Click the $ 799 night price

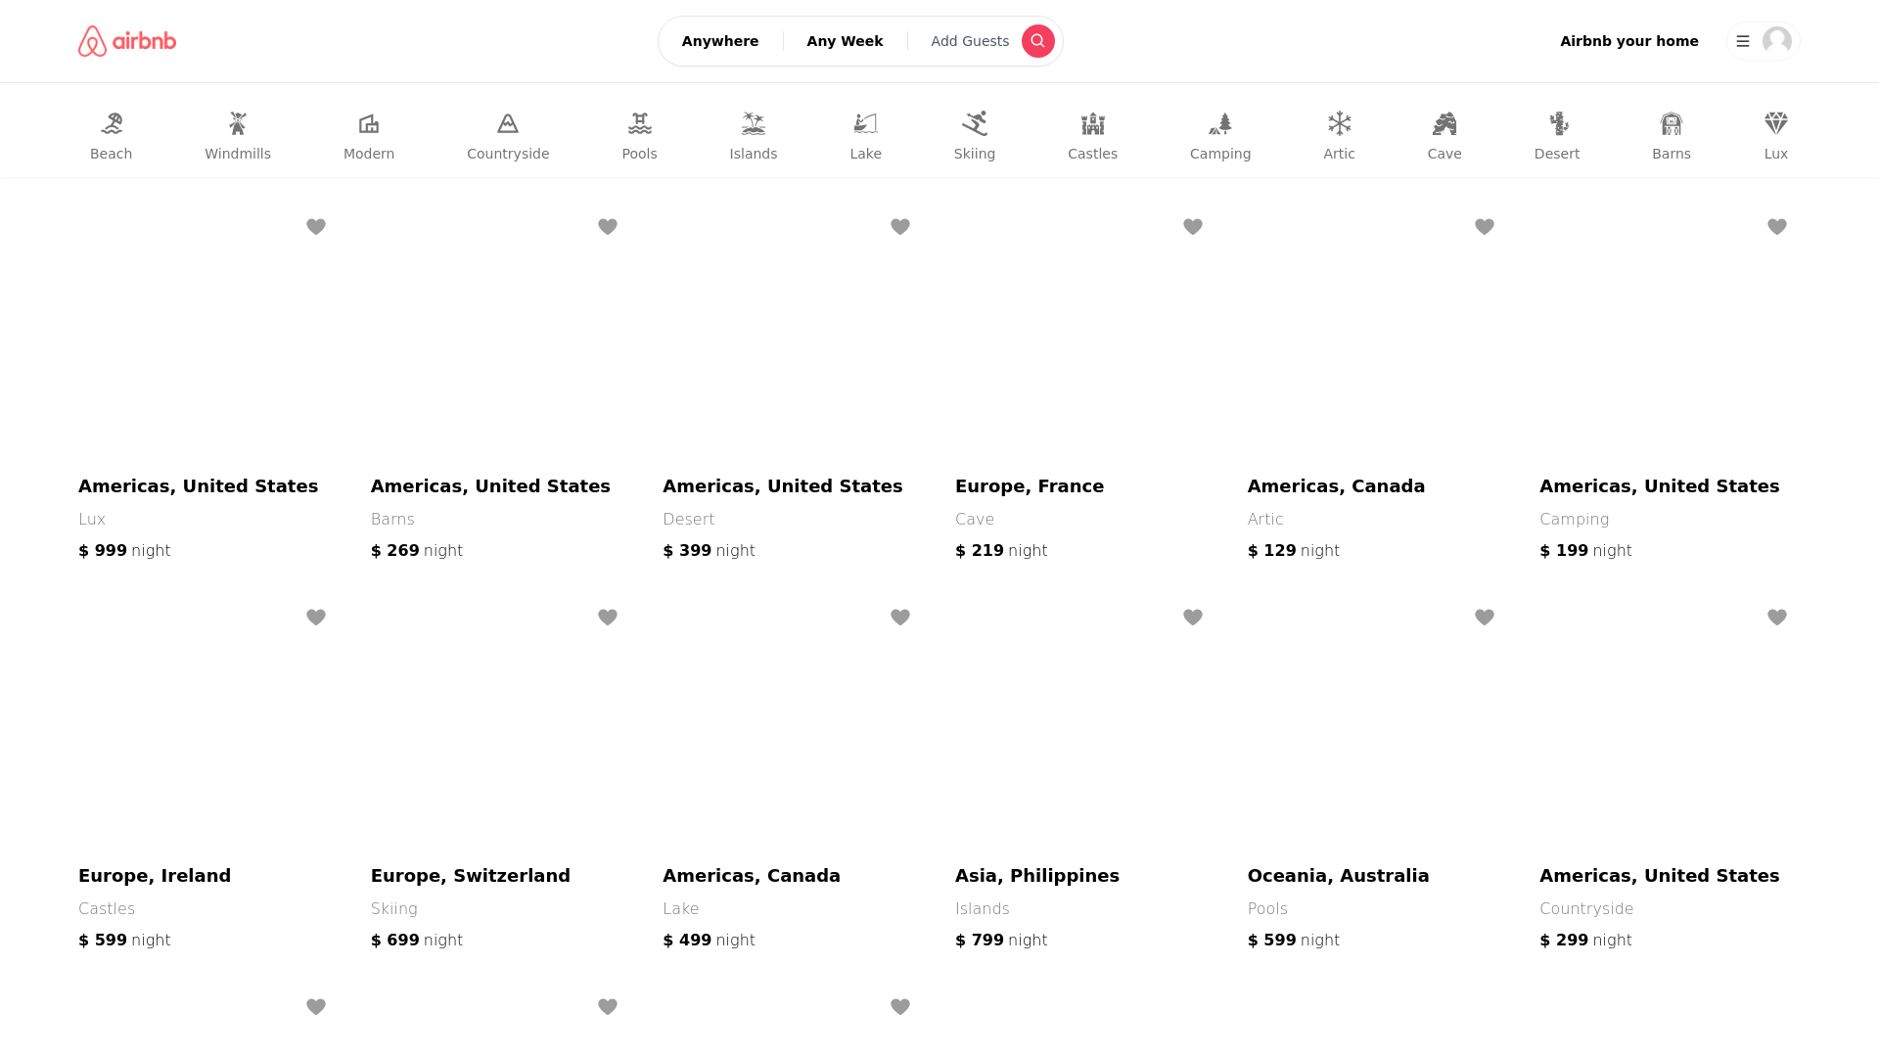[1001, 941]
